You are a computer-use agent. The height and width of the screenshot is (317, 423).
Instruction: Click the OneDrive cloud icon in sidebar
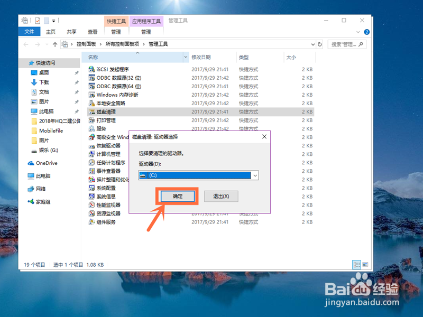point(31,163)
